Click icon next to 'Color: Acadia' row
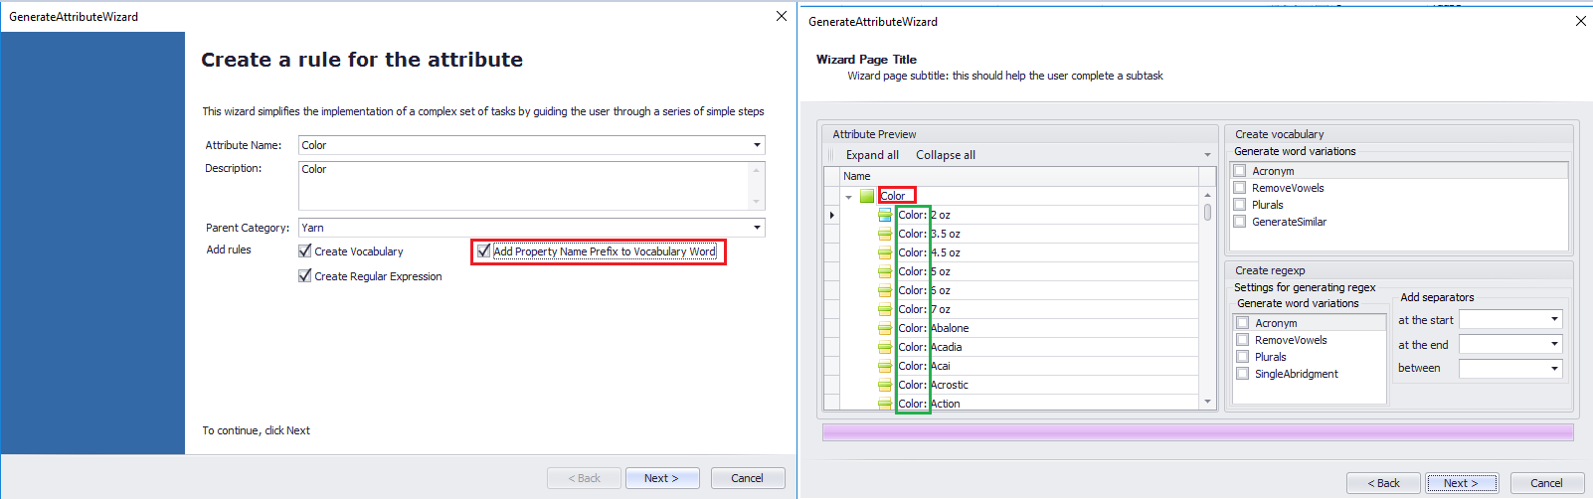The image size is (1593, 499). [885, 347]
